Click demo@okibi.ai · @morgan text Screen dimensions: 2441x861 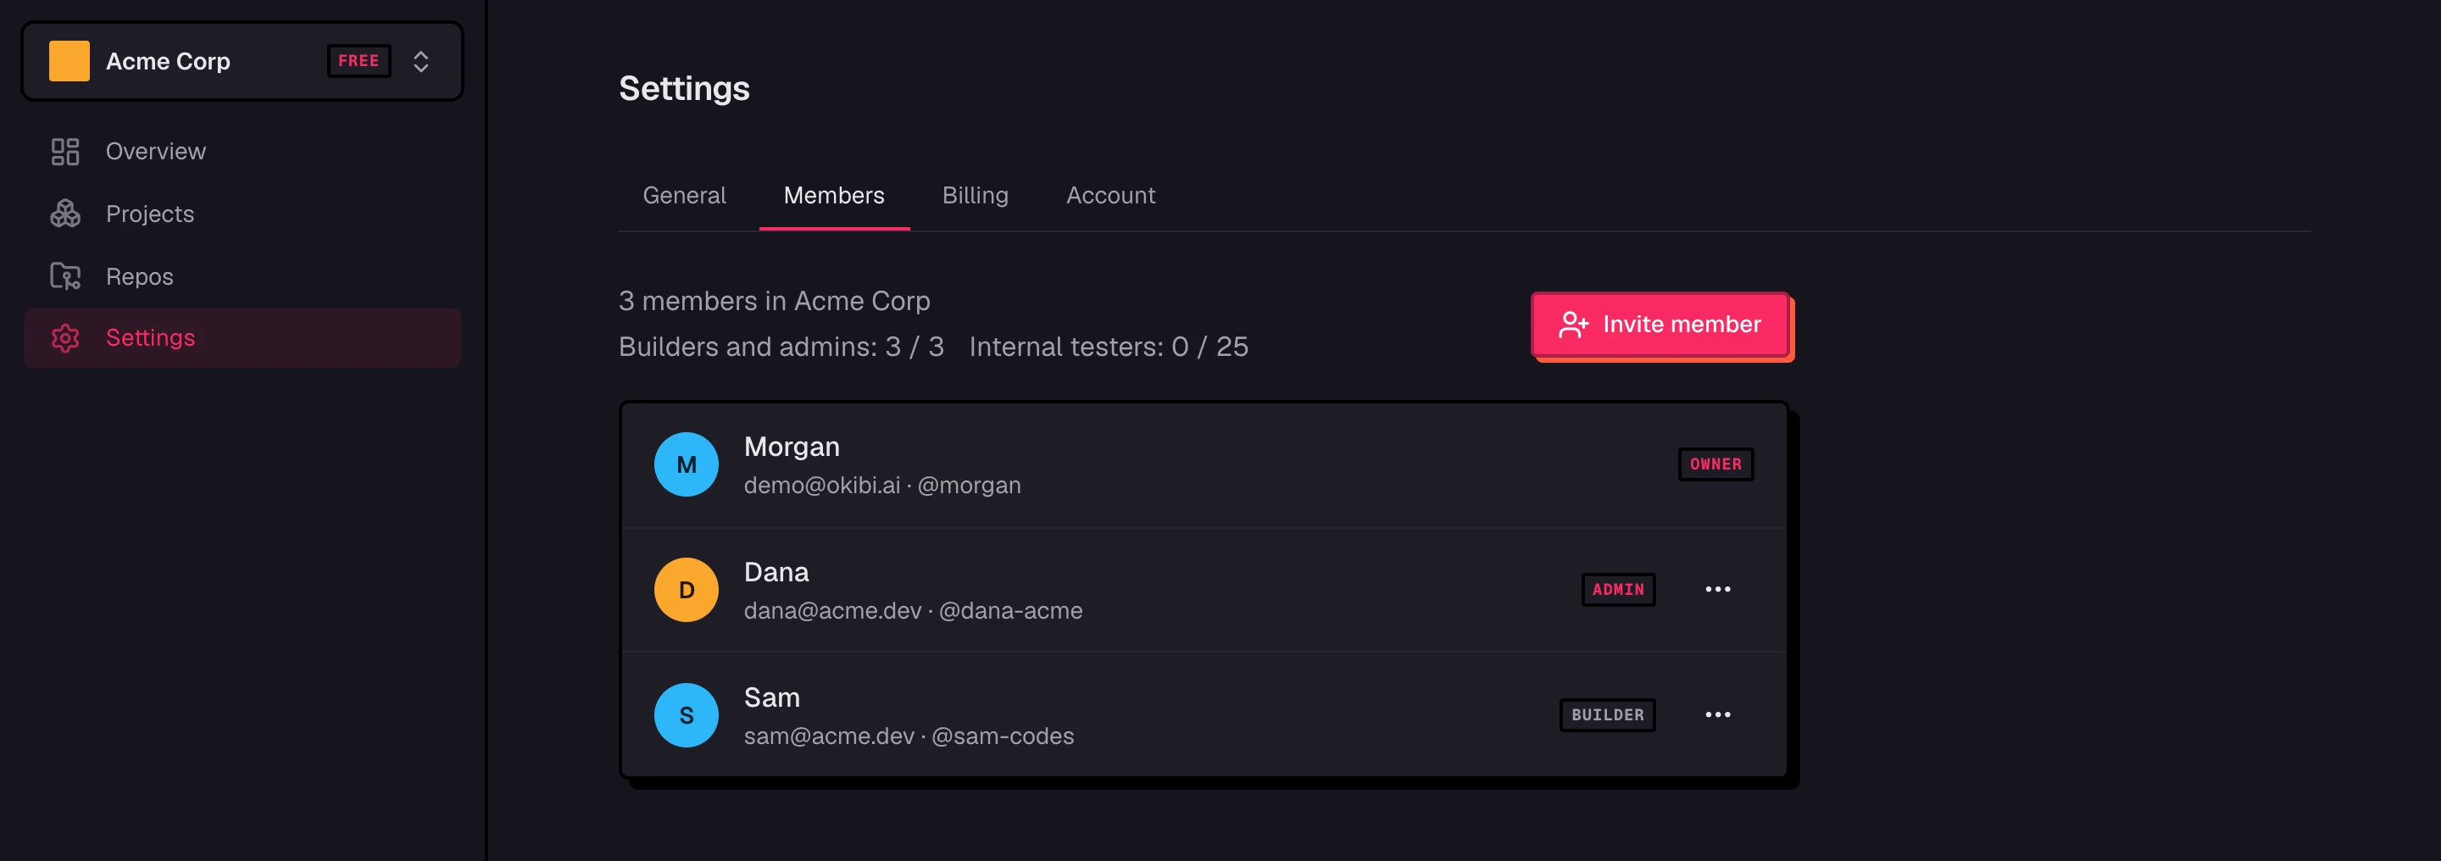tap(882, 485)
